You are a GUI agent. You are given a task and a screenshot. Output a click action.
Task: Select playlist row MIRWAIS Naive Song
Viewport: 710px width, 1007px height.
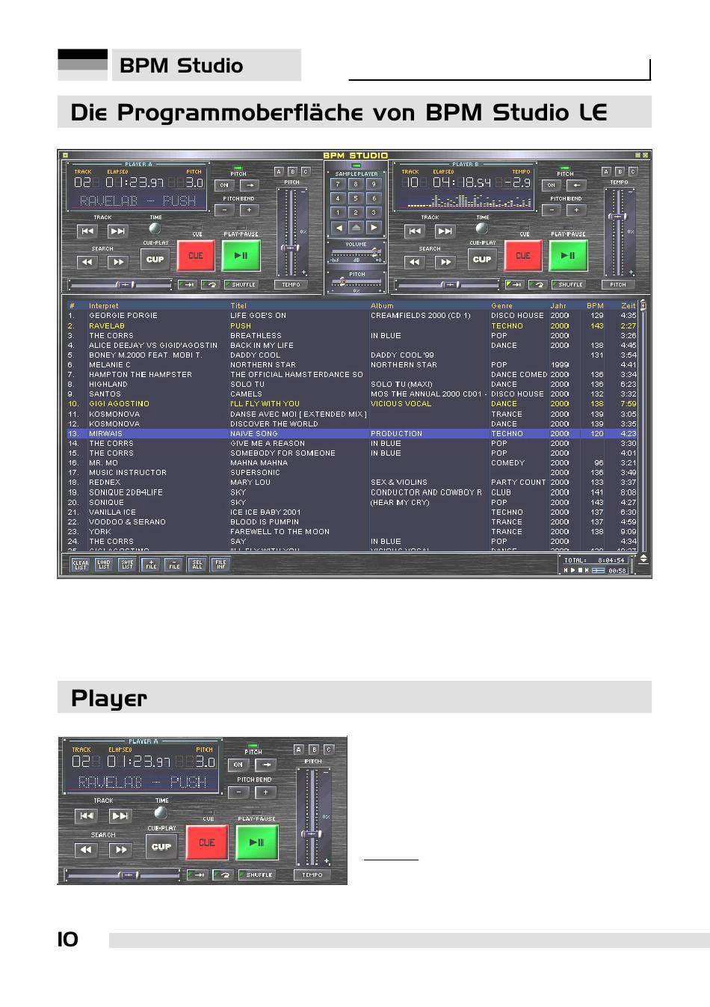[x=352, y=433]
